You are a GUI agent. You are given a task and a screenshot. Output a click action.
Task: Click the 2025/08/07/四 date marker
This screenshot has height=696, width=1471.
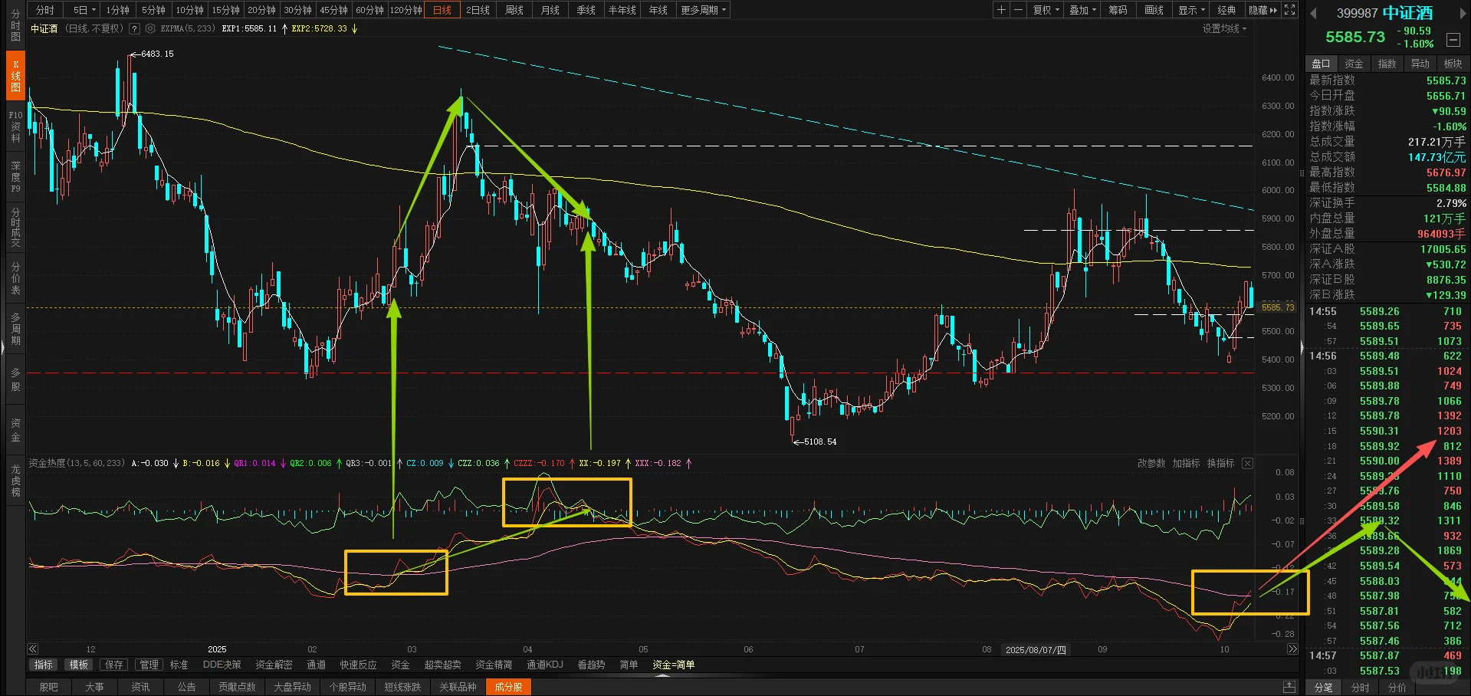point(1036,649)
